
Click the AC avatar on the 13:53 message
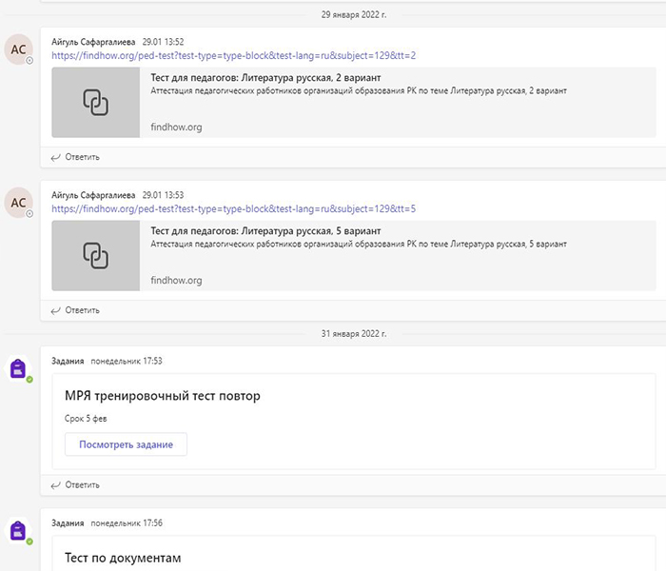pyautogui.click(x=19, y=202)
